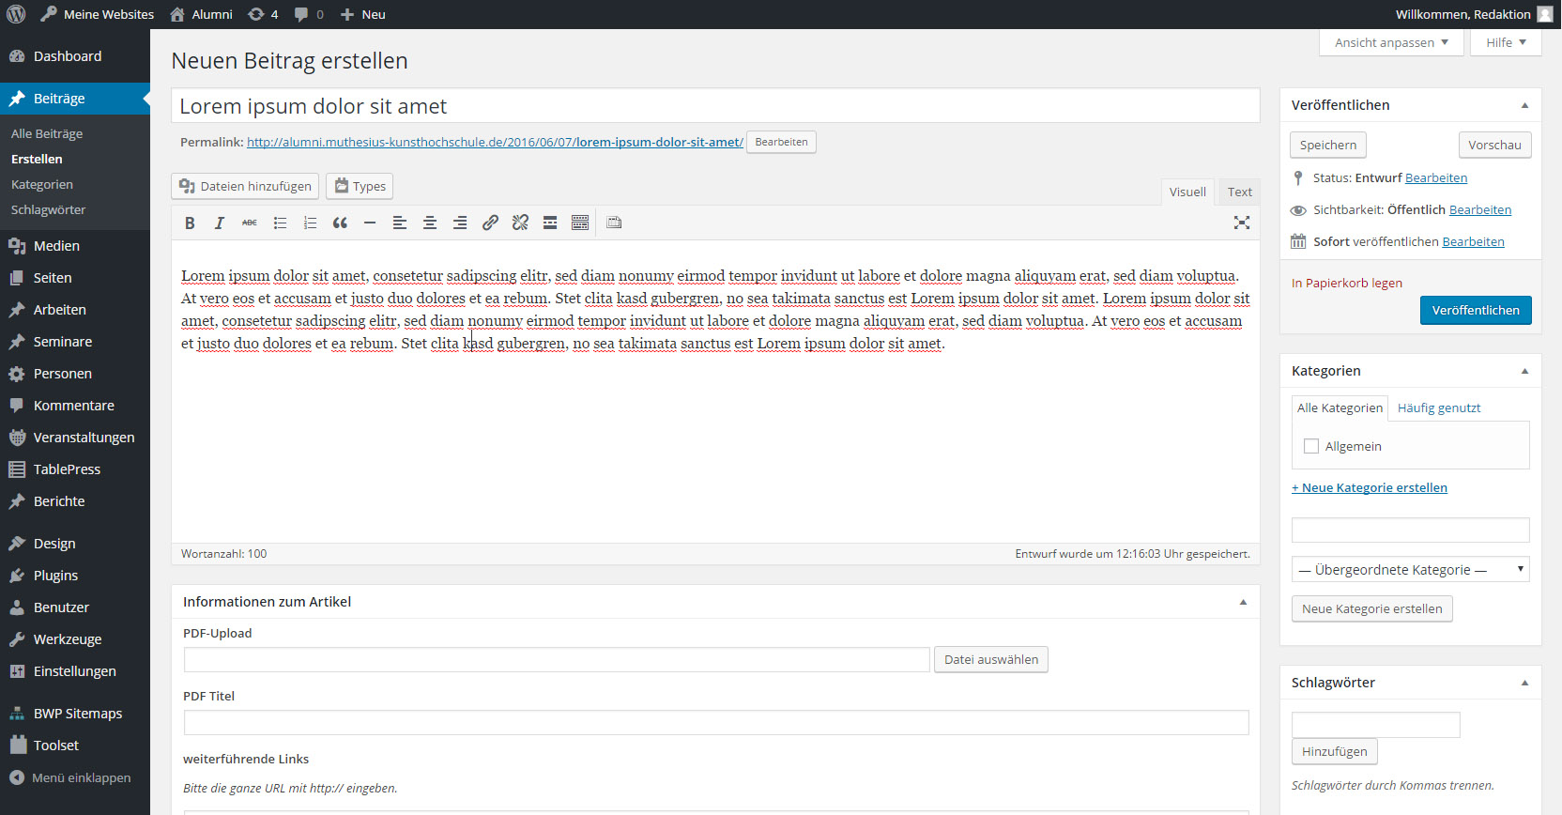The width and height of the screenshot is (1562, 815).
Task: Click the insert link chain icon
Action: coord(490,223)
